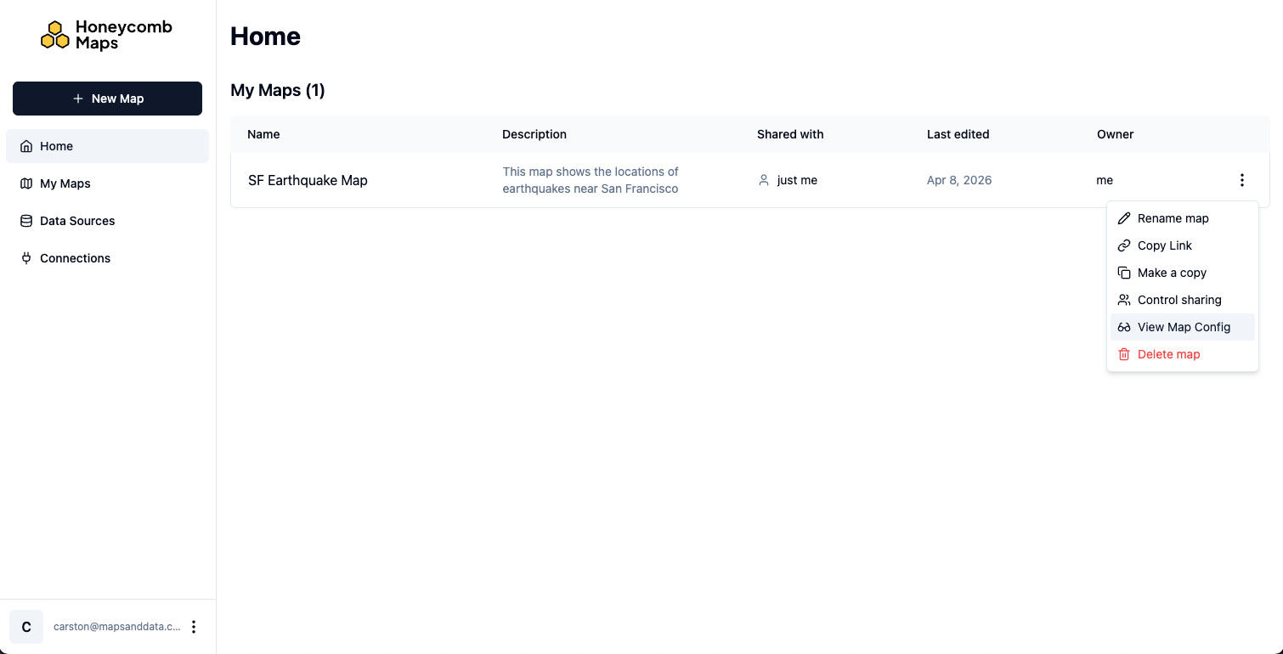1283x654 pixels.
Task: Click the link icon beside Copy Link
Action: click(x=1123, y=245)
